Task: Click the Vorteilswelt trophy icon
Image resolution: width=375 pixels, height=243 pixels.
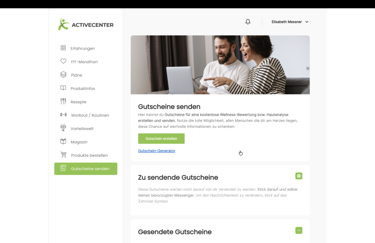Action: pyautogui.click(x=63, y=128)
